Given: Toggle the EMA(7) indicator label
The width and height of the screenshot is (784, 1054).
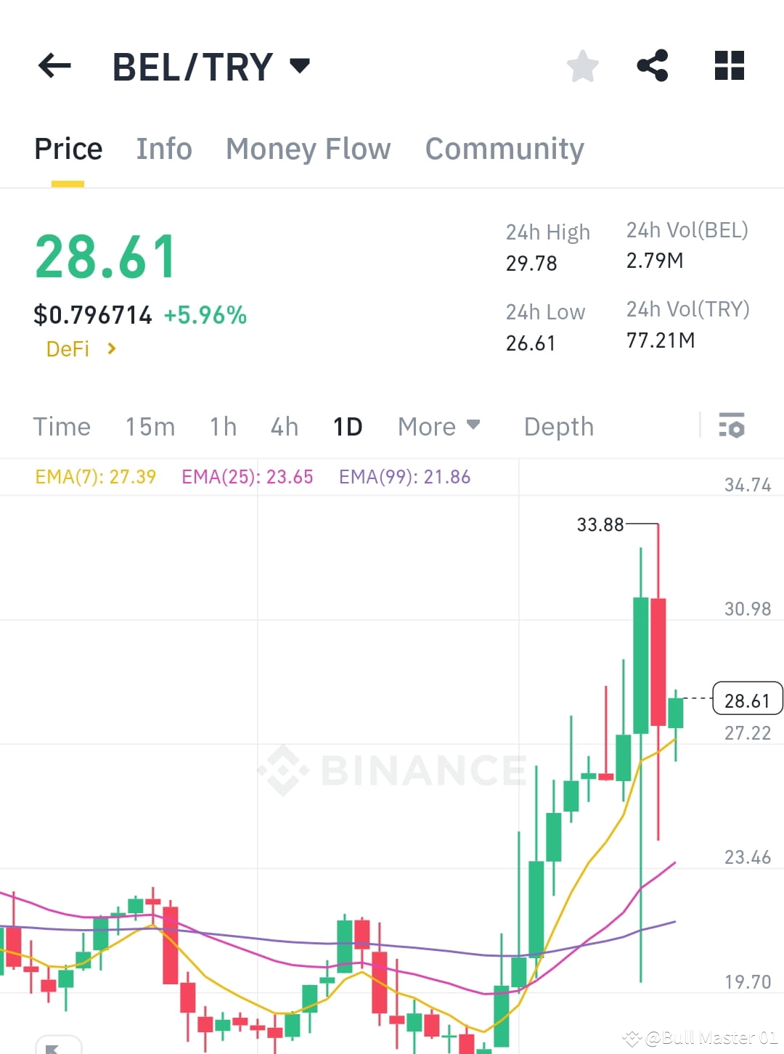Looking at the screenshot, I should (95, 477).
